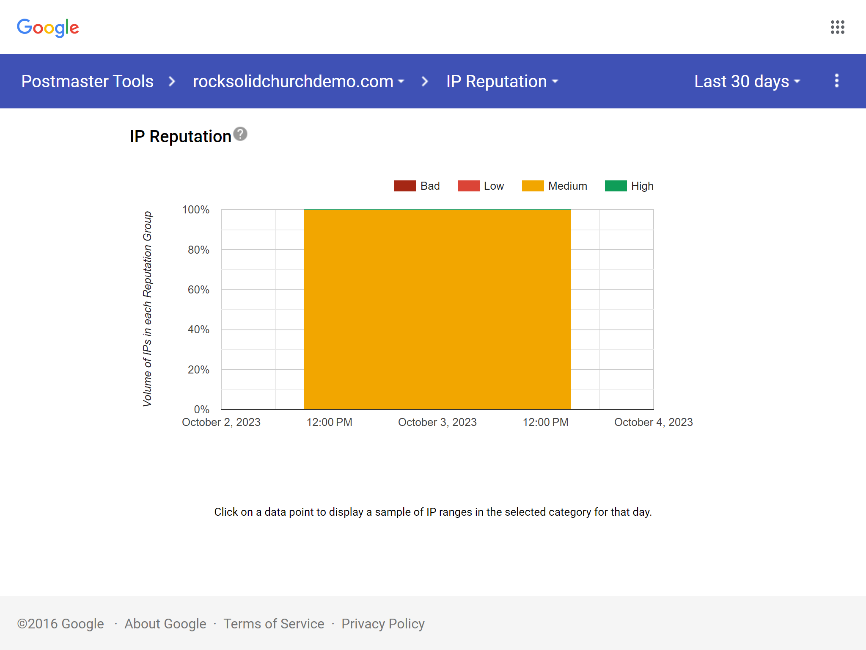Screen dimensions: 866x650
Task: Click the chevron before IP Reputation breadcrumb
Action: coord(425,81)
